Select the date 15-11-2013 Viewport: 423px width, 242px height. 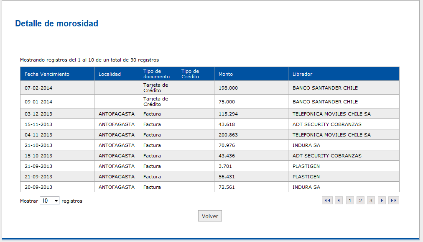(x=38, y=124)
